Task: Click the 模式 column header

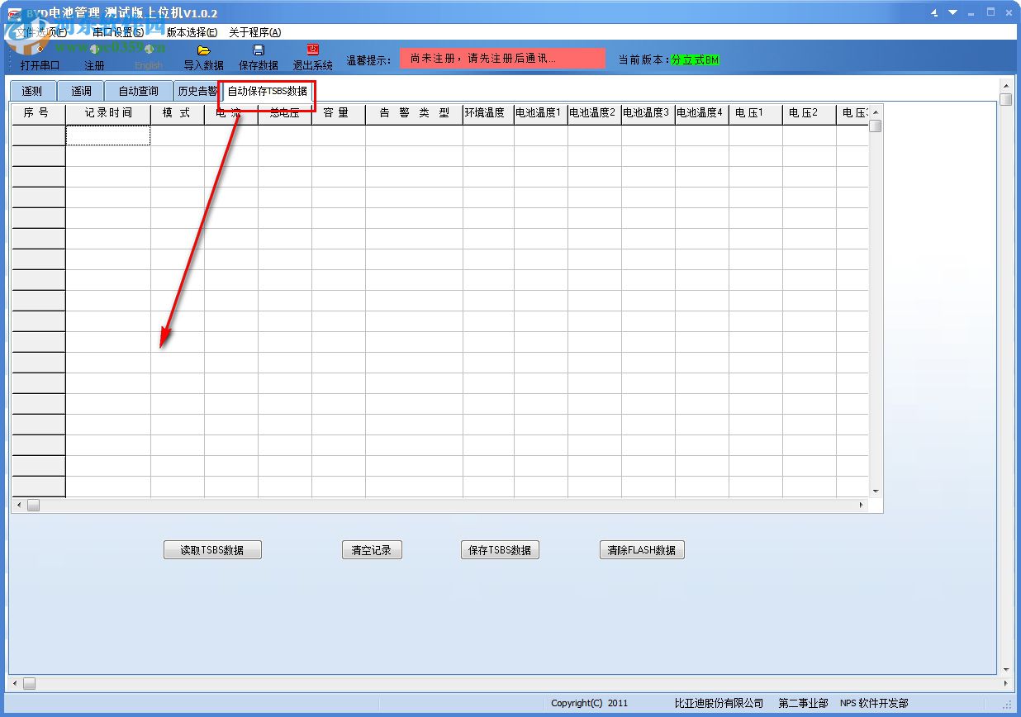Action: [178, 113]
